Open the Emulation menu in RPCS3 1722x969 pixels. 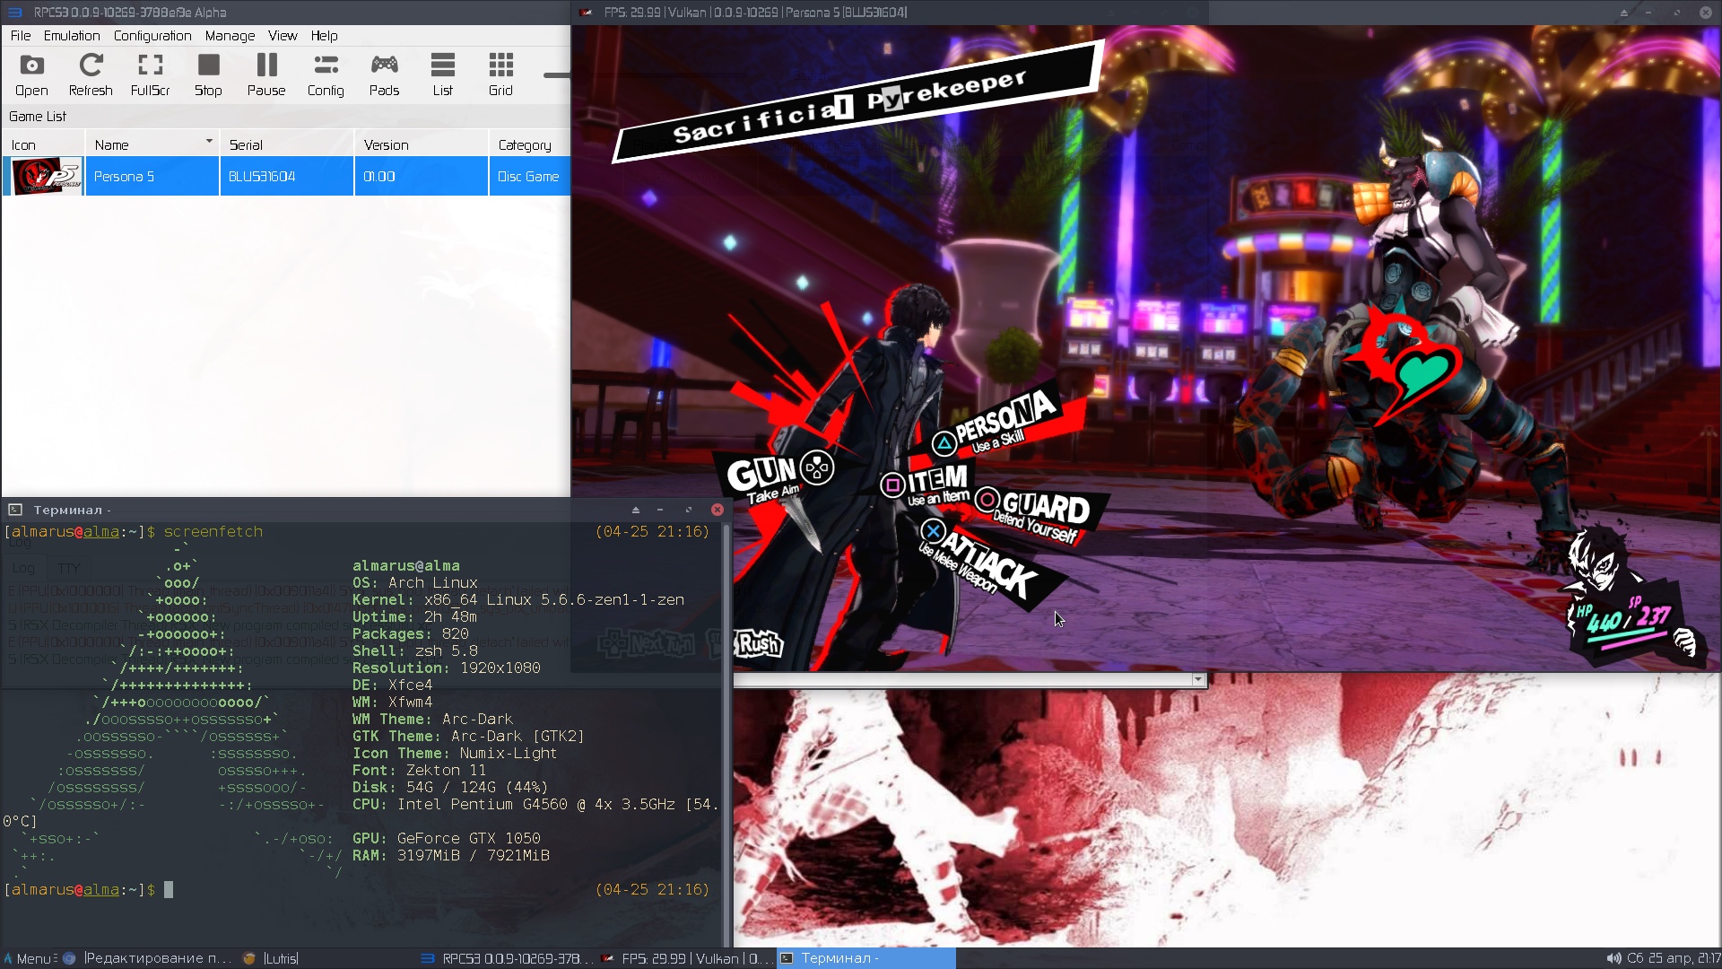pyautogui.click(x=71, y=36)
